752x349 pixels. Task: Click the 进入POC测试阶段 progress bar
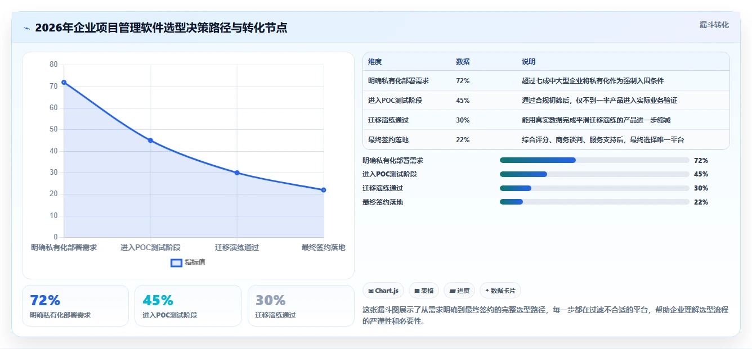[x=594, y=174]
